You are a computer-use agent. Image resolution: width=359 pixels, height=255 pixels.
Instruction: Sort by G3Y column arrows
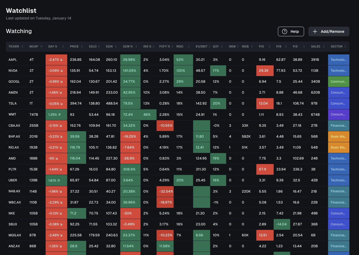pos(222,46)
